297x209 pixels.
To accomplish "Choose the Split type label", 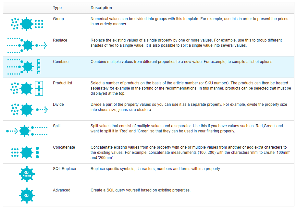I will pos(57,126).
